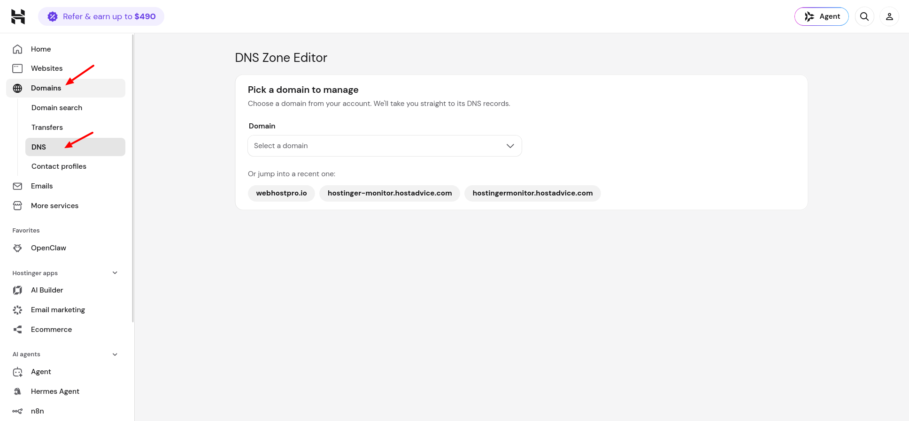
Task: Jump to hostingermonitor.hostadvice.com
Action: click(x=532, y=193)
